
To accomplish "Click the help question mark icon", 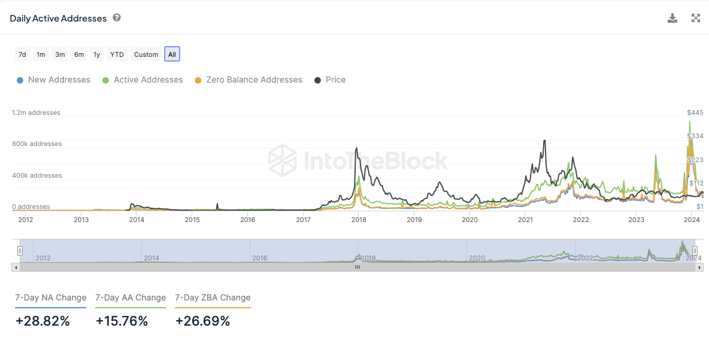I will tap(117, 18).
